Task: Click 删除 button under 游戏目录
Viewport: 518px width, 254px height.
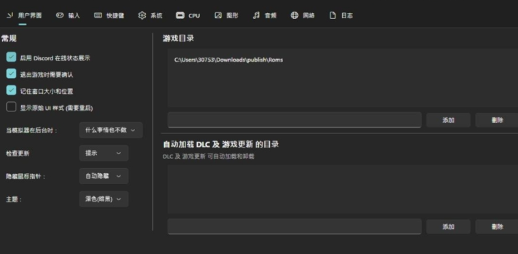Action: (x=497, y=120)
